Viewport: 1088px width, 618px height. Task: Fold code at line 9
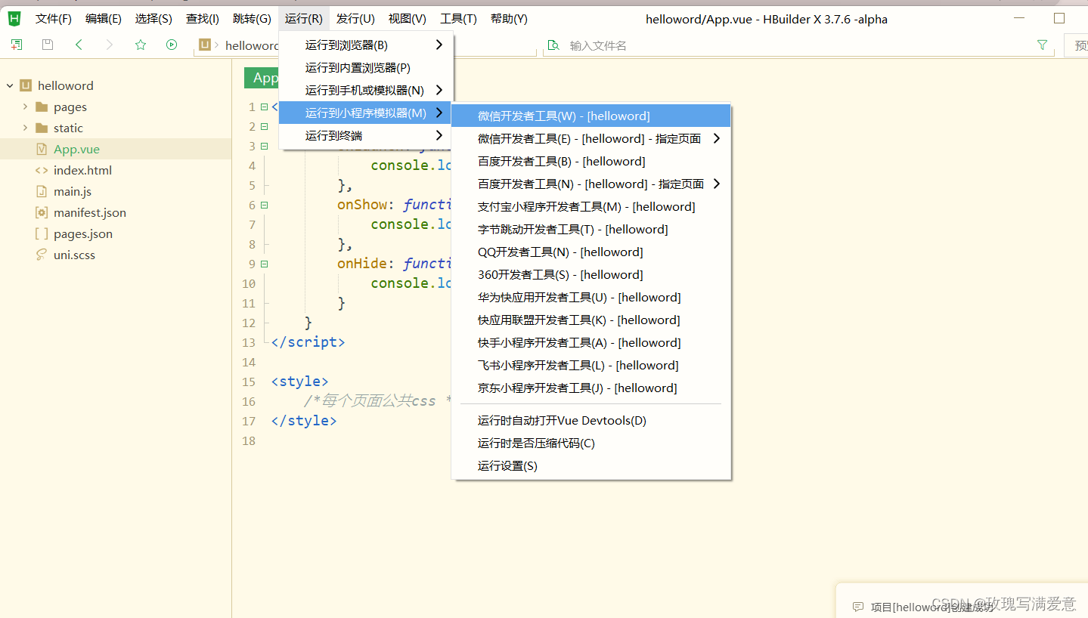click(x=265, y=264)
